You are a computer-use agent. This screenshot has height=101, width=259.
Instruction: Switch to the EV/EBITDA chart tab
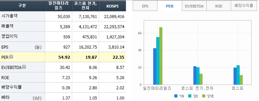click(194, 6)
